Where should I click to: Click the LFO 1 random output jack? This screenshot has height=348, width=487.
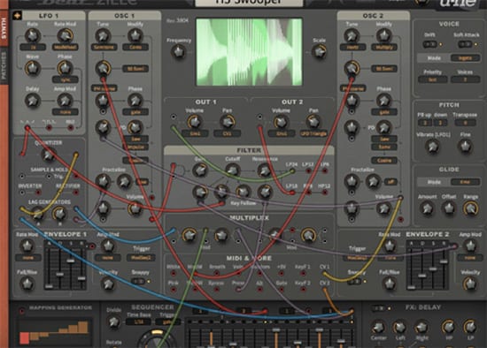(71, 128)
